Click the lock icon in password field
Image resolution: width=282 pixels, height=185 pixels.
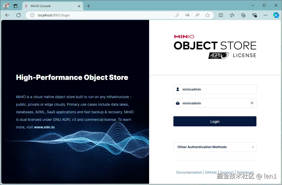point(178,103)
